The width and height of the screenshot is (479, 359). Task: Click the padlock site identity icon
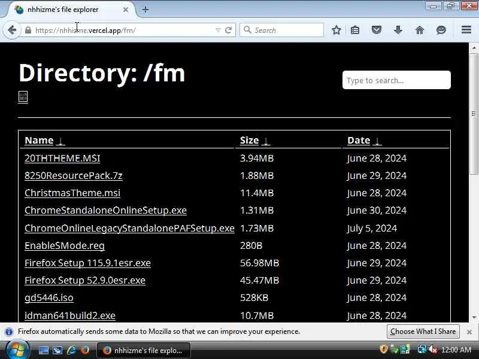[x=28, y=30]
